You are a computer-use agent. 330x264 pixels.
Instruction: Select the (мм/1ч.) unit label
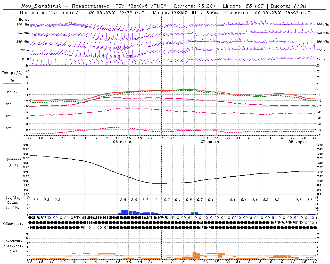click(x=13, y=208)
